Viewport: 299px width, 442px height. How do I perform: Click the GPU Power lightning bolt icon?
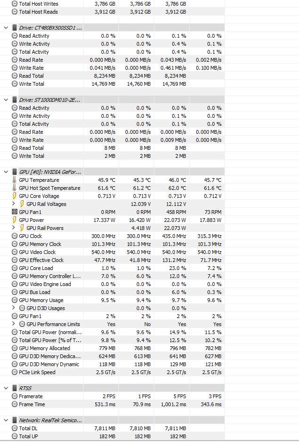[14, 220]
